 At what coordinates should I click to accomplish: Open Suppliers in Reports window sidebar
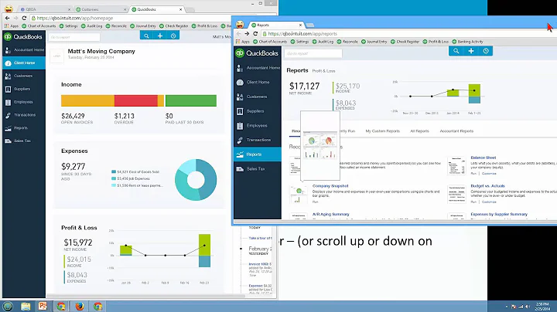(258, 111)
